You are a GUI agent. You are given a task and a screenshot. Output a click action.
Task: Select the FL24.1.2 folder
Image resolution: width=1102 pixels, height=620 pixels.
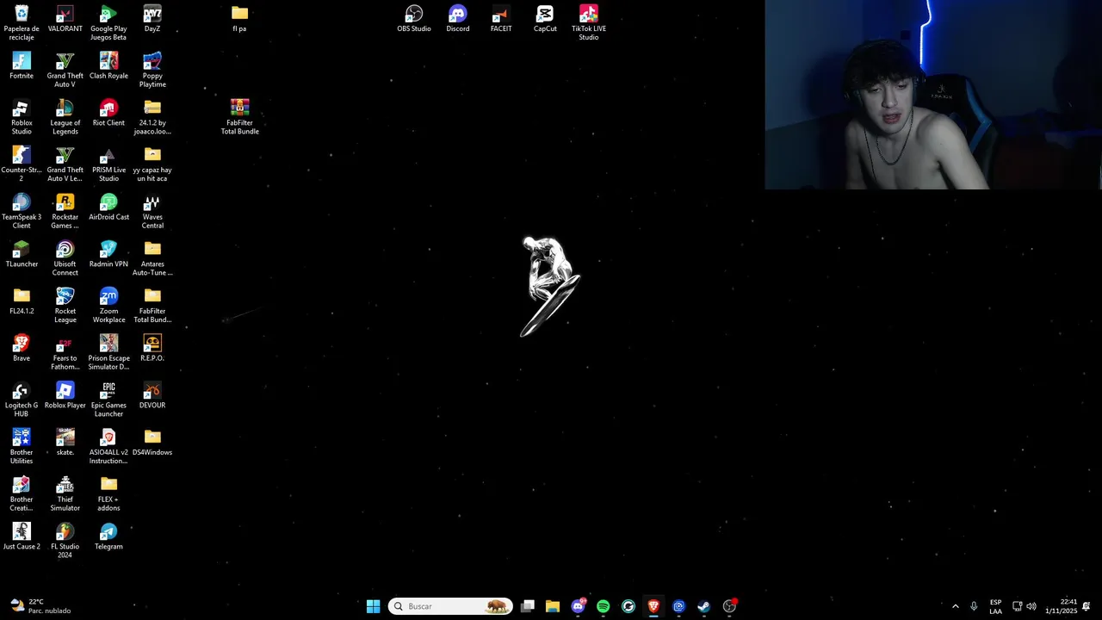22,301
